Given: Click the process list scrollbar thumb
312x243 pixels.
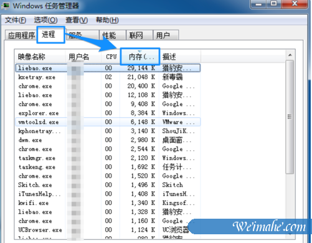Looking at the screenshot, I should 290,117.
